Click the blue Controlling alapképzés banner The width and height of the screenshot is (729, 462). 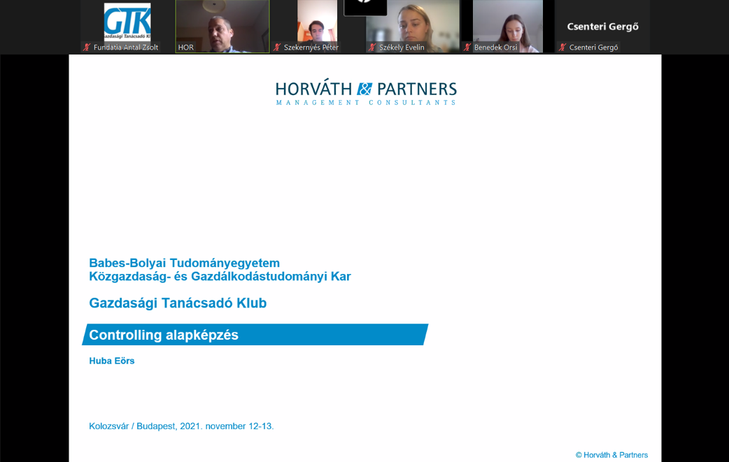(x=255, y=335)
